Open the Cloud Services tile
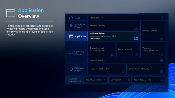This screenshot has height=98, width=175. tap(126, 18)
